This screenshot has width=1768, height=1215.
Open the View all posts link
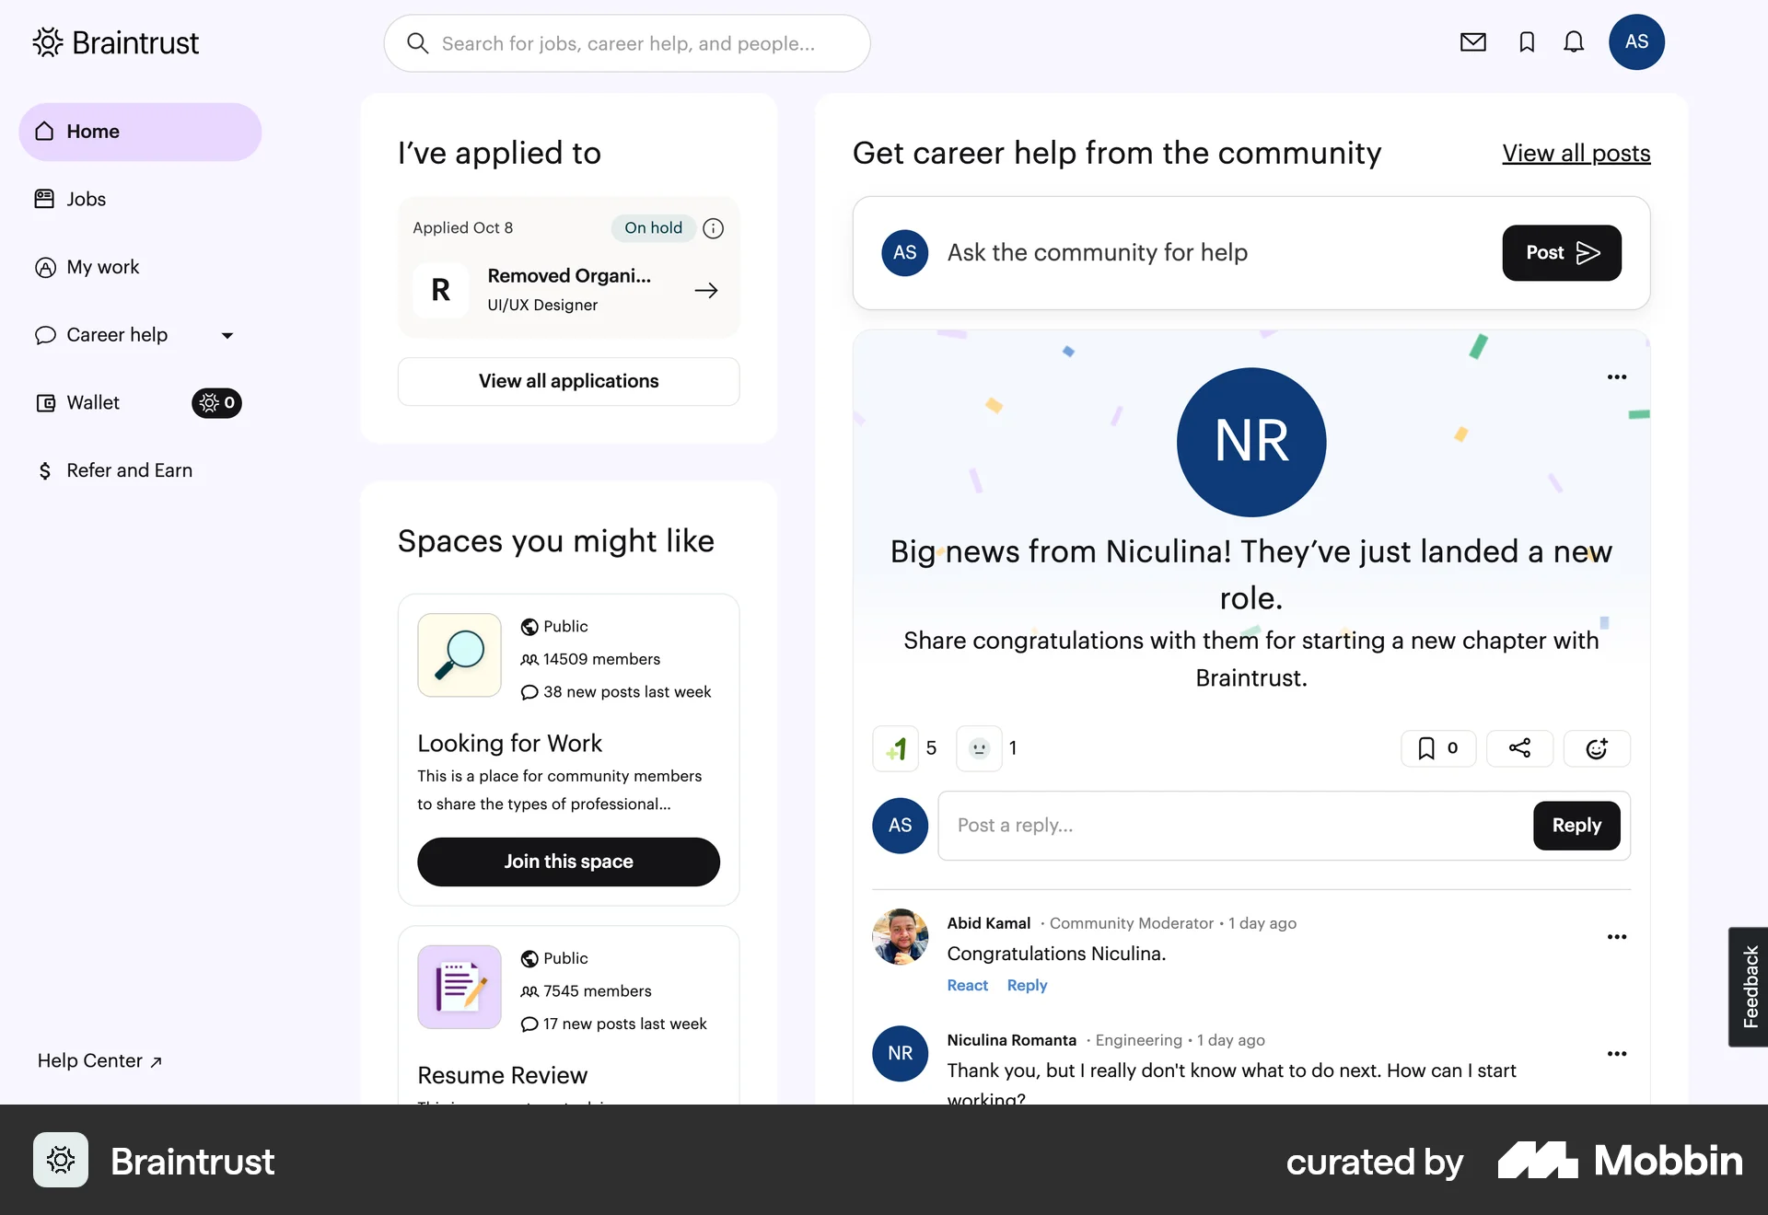point(1576,154)
